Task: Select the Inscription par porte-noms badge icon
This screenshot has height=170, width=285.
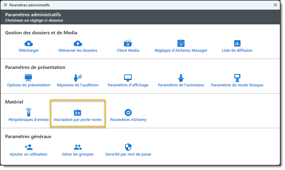Action: coord(78,113)
